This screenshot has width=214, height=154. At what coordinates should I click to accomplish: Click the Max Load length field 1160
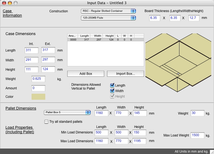[x=102, y=141]
